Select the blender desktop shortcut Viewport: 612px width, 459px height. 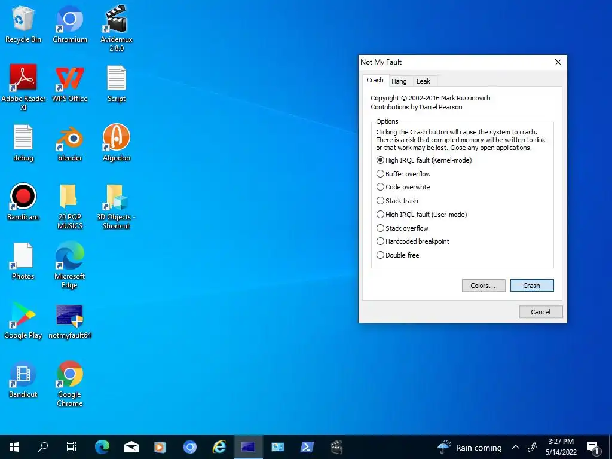pos(70,143)
